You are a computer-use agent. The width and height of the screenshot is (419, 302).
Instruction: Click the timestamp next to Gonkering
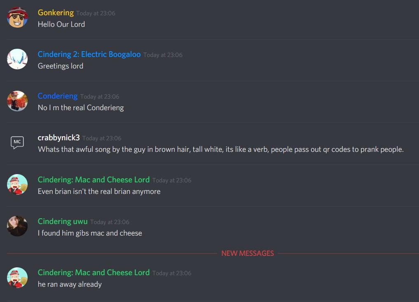pyautogui.click(x=96, y=13)
